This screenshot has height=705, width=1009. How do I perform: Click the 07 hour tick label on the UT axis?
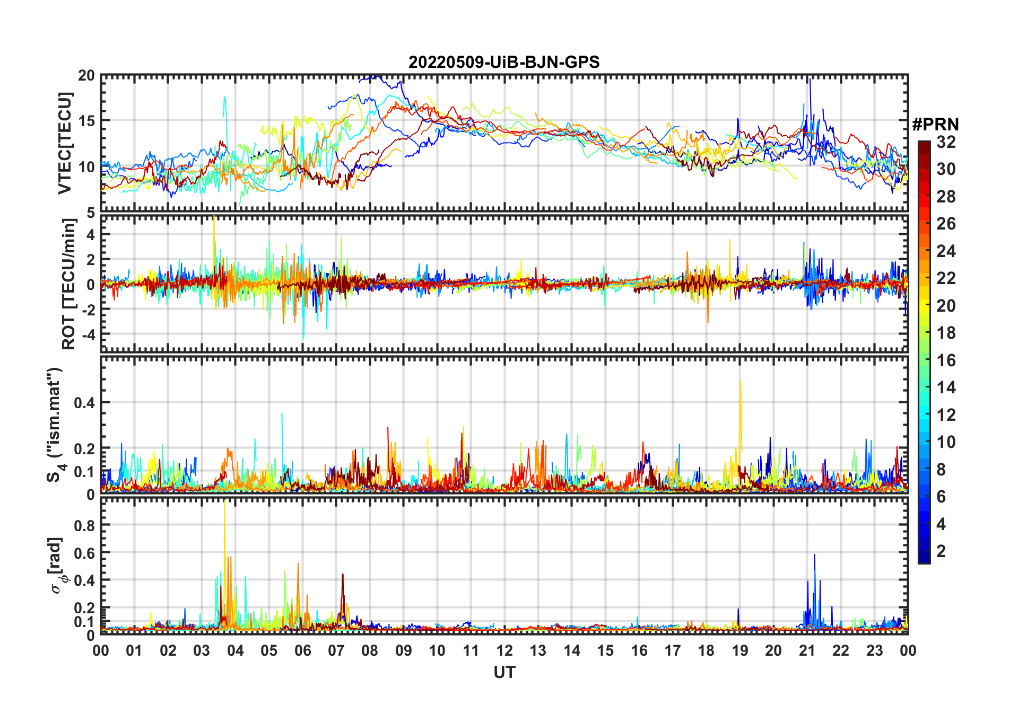(x=336, y=651)
